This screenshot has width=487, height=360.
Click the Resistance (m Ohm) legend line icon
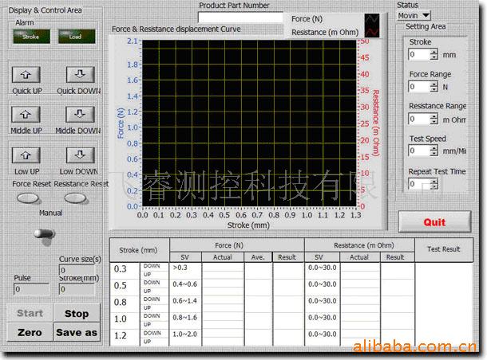(x=371, y=33)
